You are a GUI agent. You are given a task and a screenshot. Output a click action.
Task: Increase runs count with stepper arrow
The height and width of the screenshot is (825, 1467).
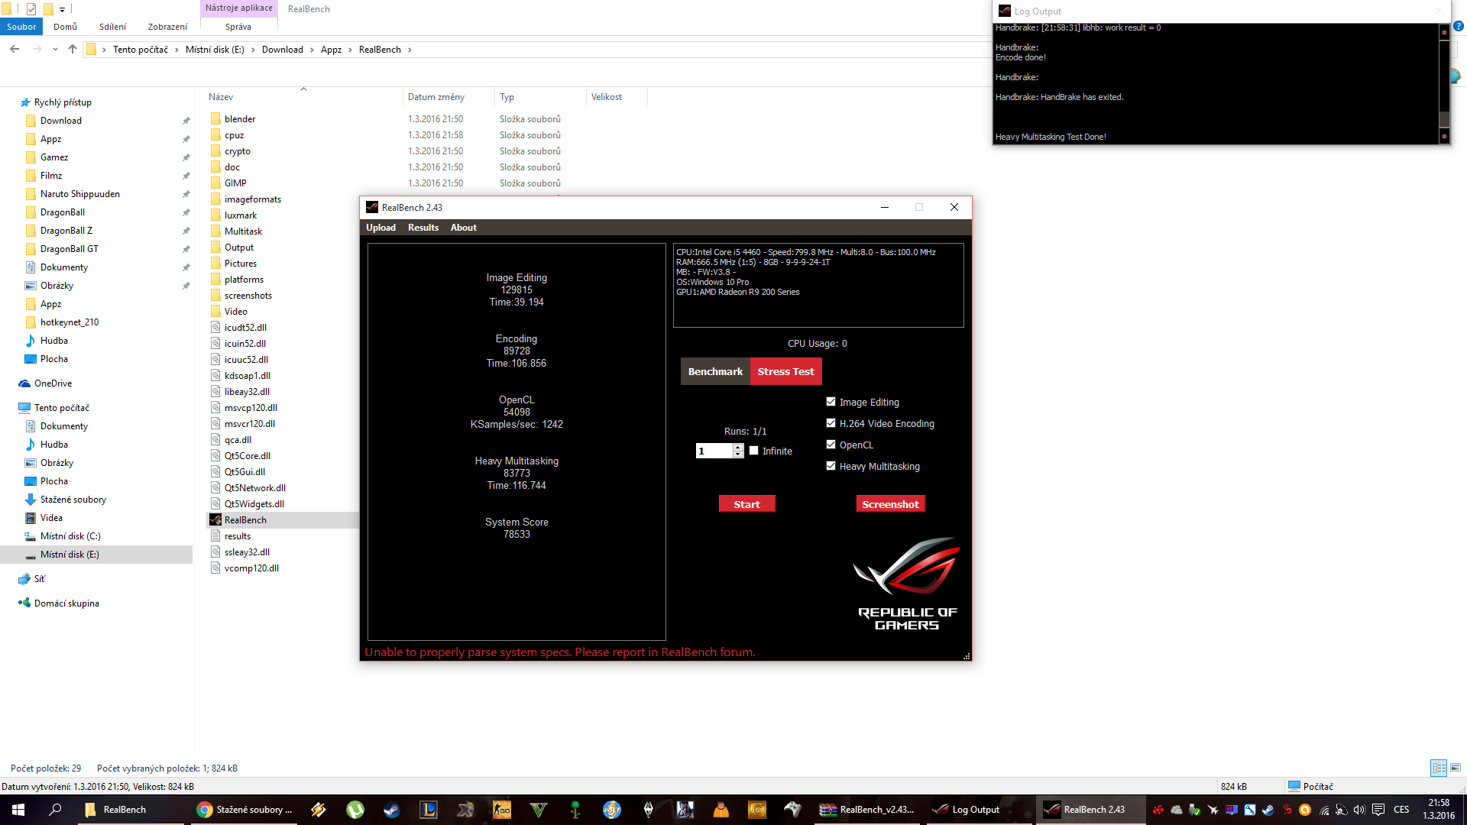(737, 447)
